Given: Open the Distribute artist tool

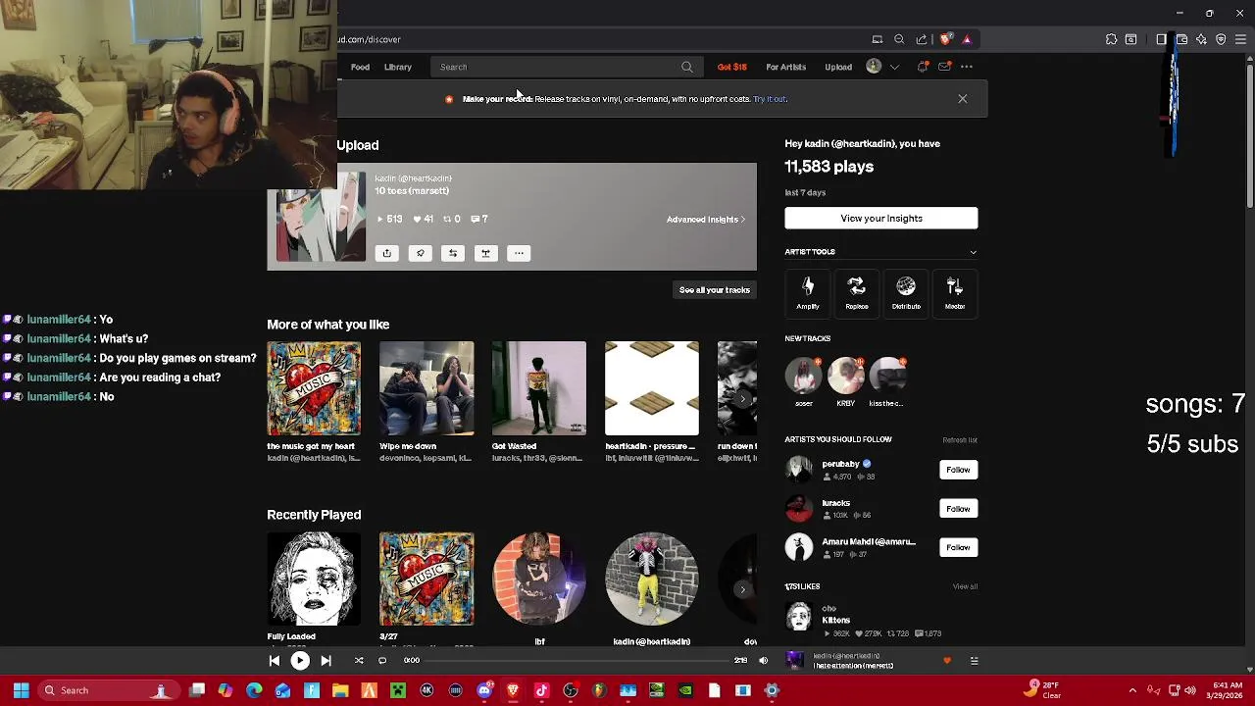Looking at the screenshot, I should coord(906,292).
